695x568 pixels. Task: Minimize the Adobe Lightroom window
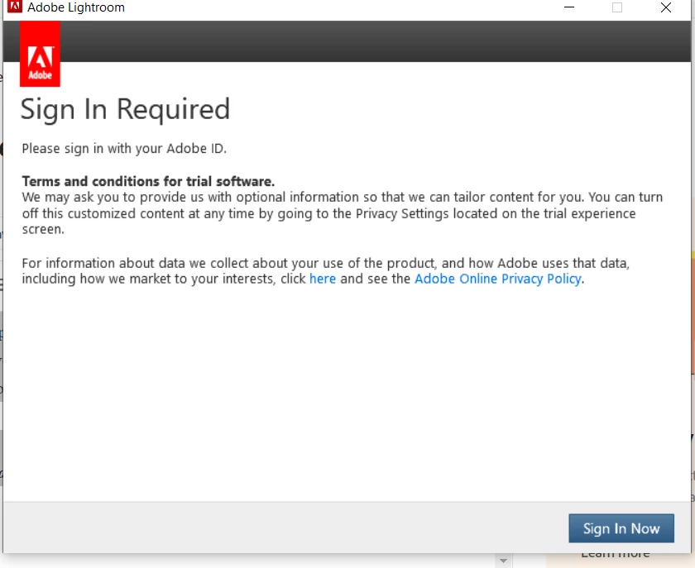pyautogui.click(x=569, y=7)
